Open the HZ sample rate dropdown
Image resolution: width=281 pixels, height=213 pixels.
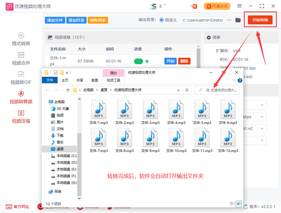click(x=262, y=128)
